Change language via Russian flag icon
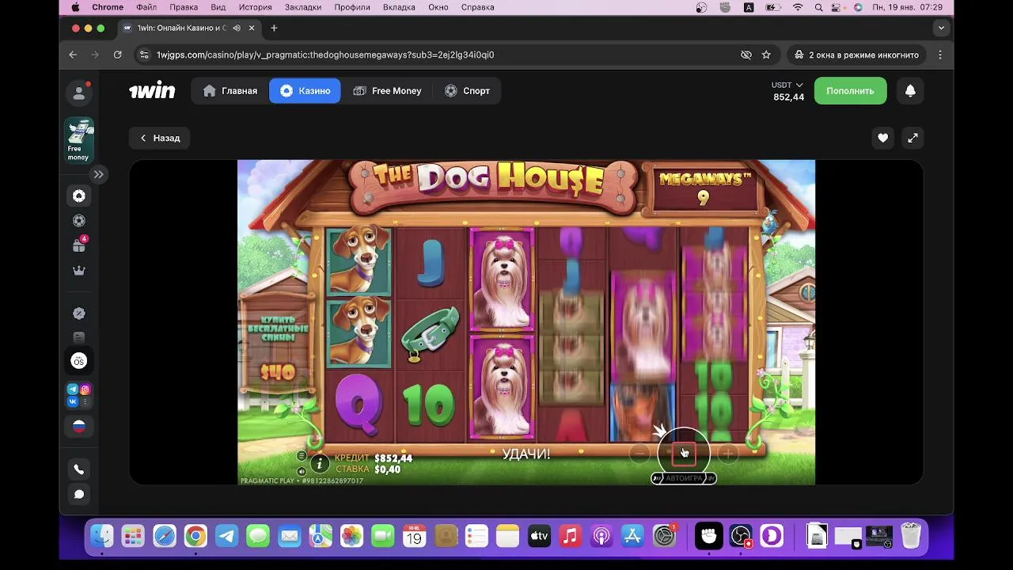 (79, 427)
